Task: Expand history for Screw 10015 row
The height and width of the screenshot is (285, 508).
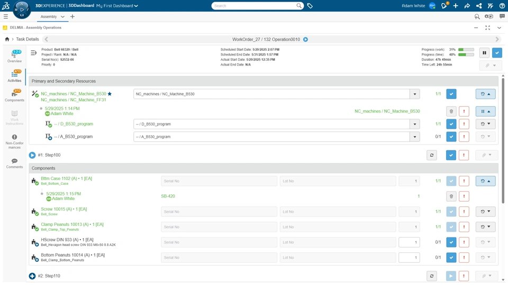Action: (485, 212)
